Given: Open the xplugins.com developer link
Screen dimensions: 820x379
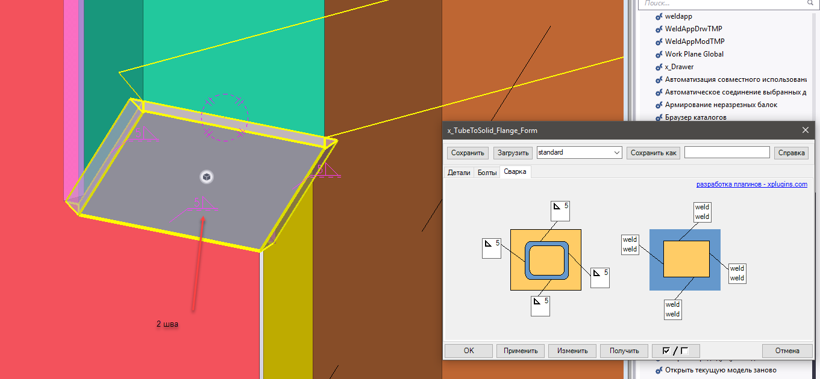Looking at the screenshot, I should (751, 184).
